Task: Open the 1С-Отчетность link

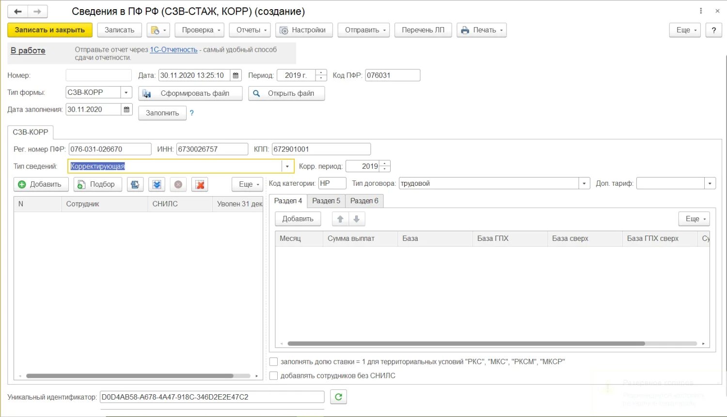Action: (x=174, y=49)
